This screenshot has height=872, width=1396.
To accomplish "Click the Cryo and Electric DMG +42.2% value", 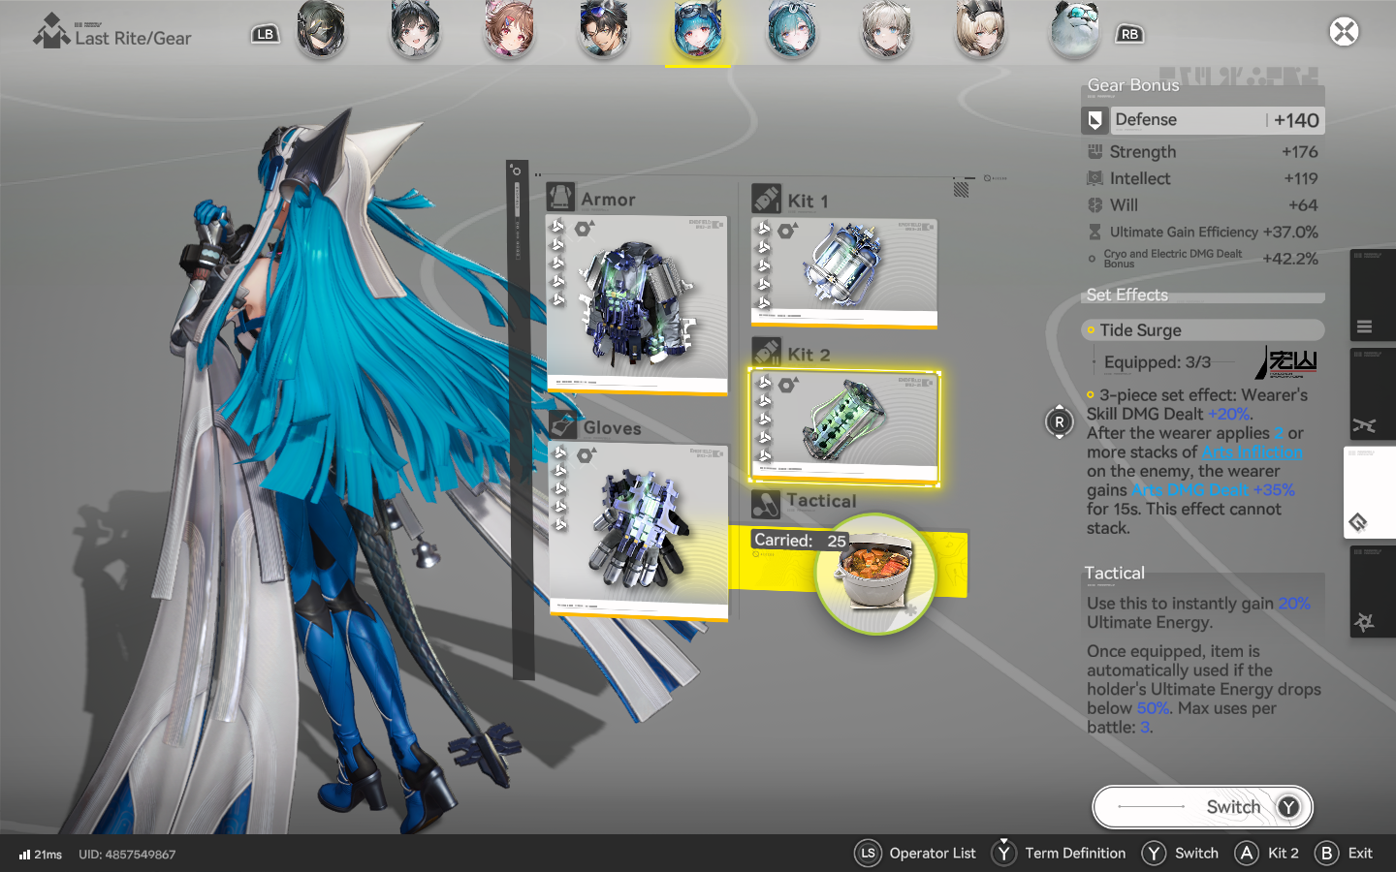I will pos(1290,259).
